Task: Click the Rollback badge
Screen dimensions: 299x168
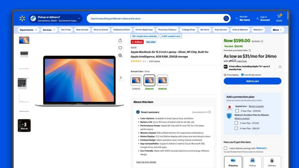Action: (x=137, y=42)
